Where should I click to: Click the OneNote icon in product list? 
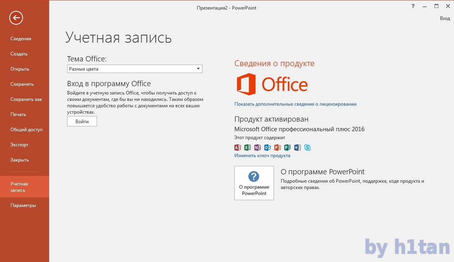[258, 148]
